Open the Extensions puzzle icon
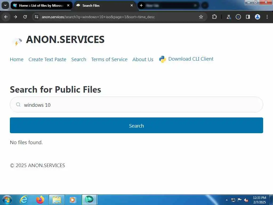The height and width of the screenshot is (205, 273). point(214,17)
